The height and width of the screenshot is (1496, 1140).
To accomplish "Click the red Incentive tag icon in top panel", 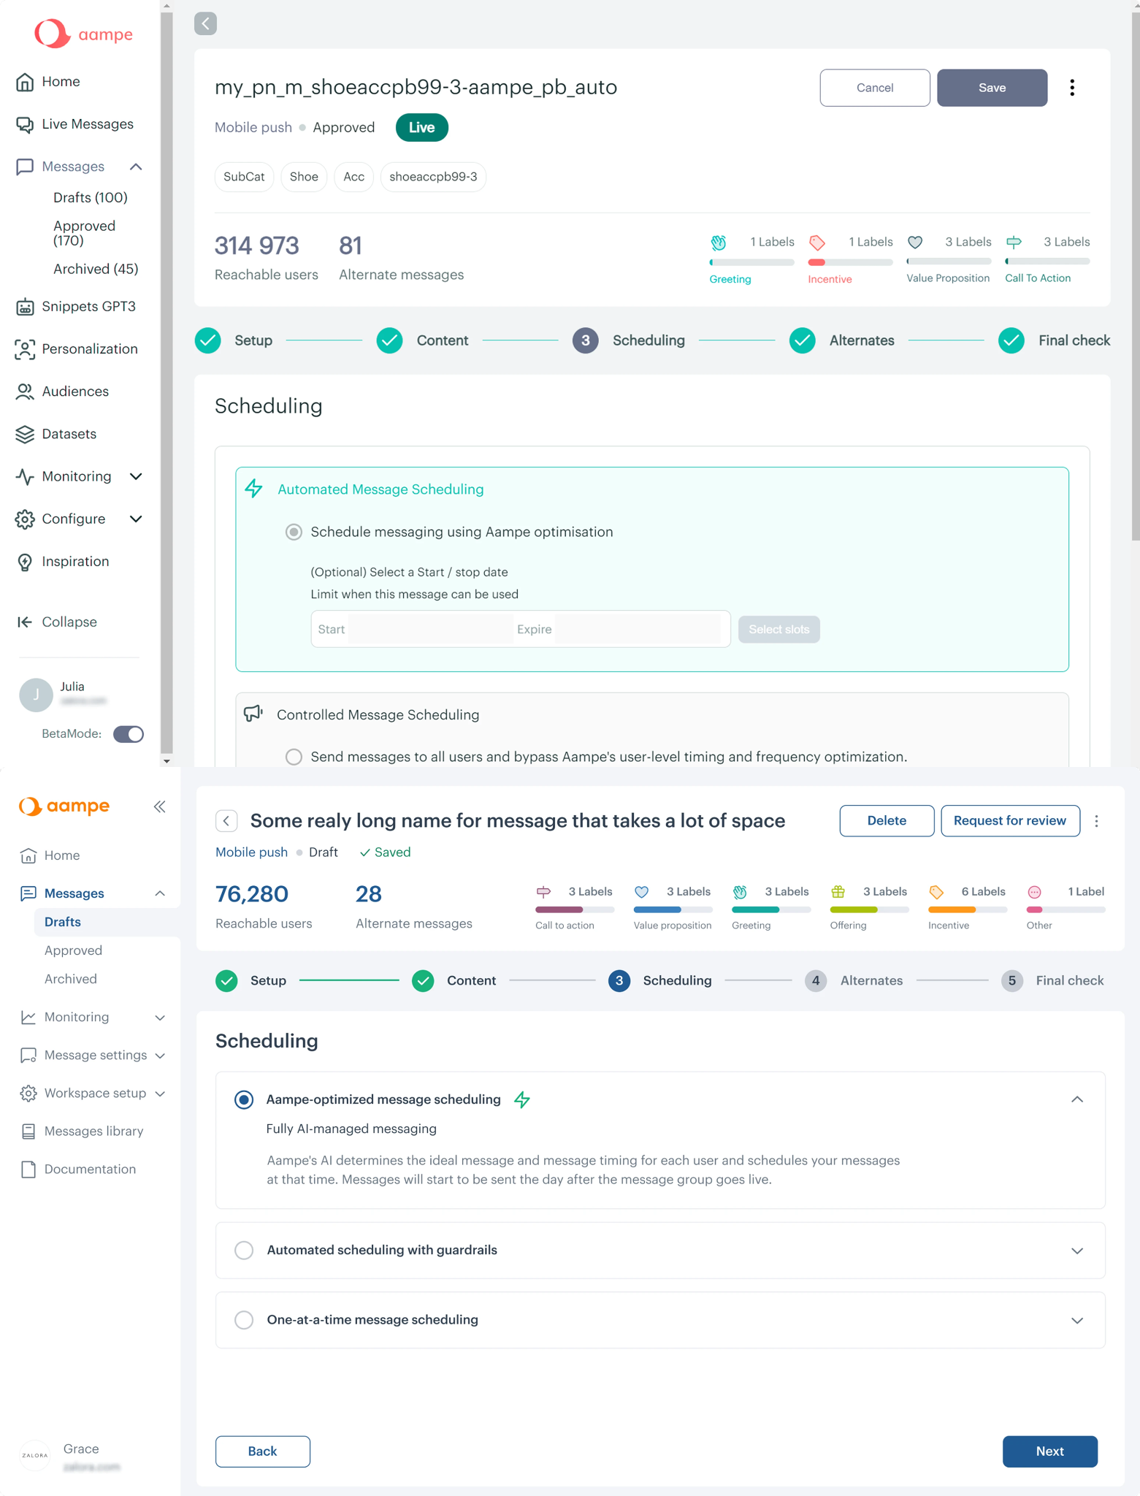I will point(817,243).
